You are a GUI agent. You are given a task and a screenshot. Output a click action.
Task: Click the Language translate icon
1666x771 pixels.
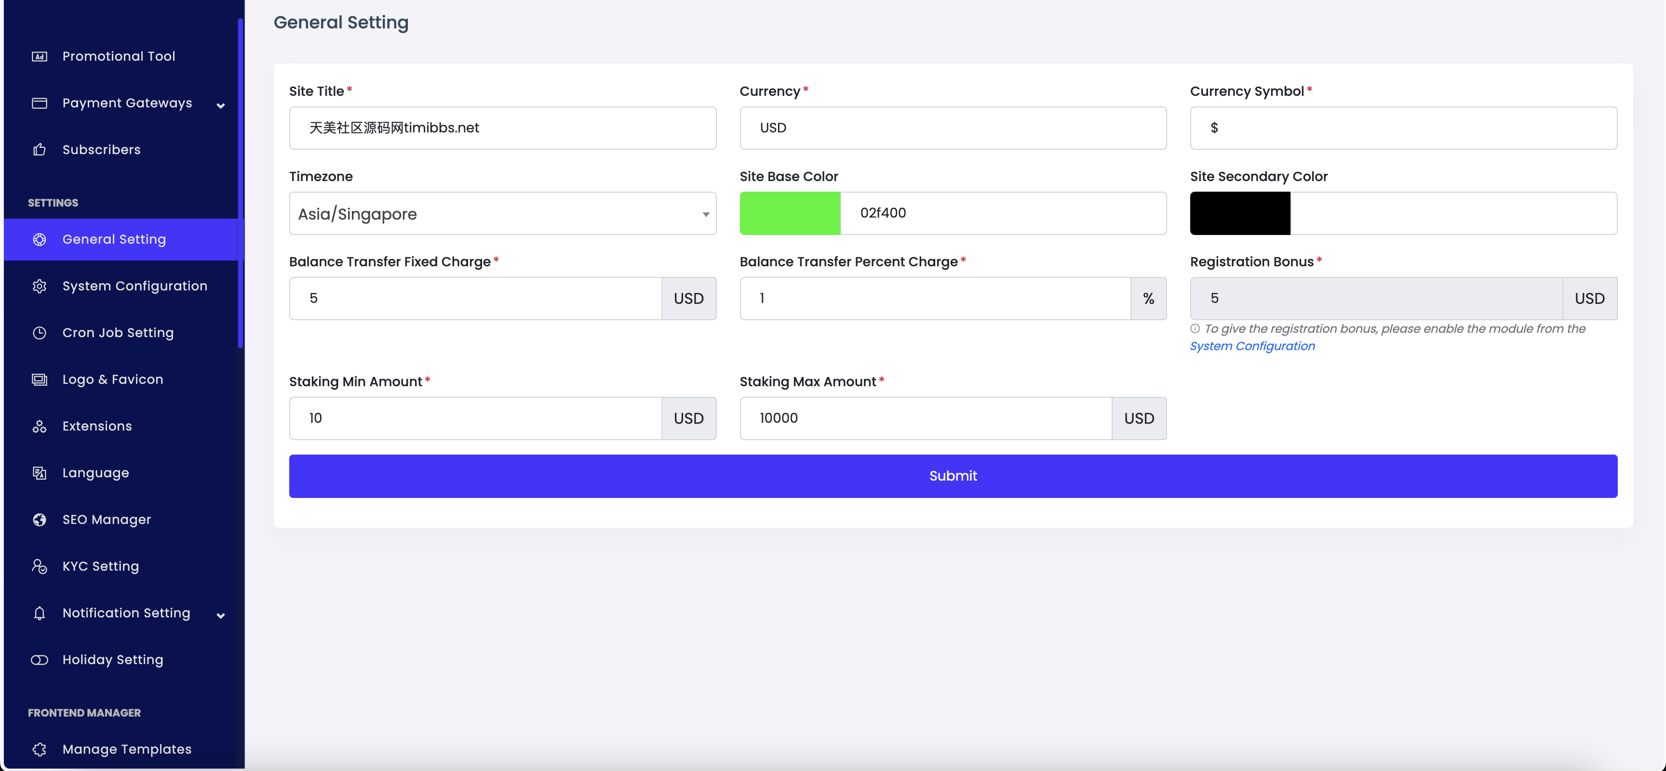click(x=40, y=473)
